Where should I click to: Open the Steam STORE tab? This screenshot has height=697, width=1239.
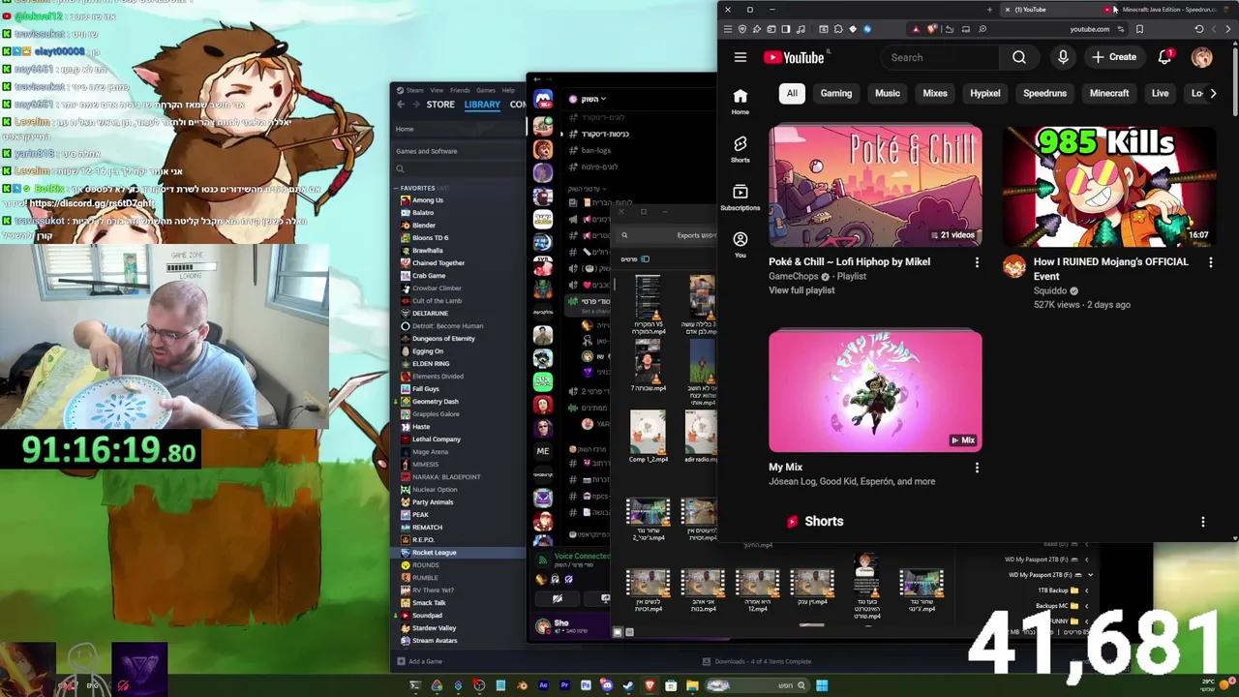coord(440,105)
